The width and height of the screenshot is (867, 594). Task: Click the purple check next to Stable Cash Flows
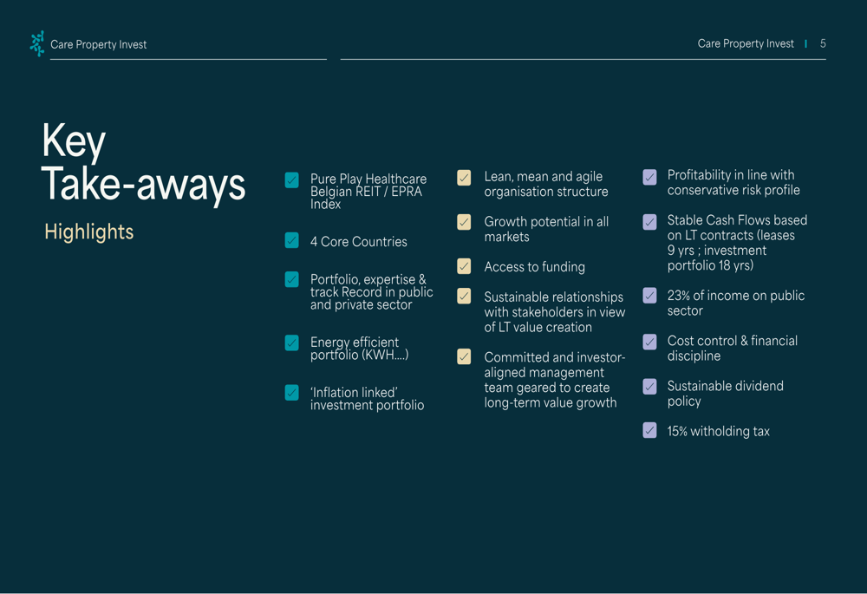tap(649, 222)
